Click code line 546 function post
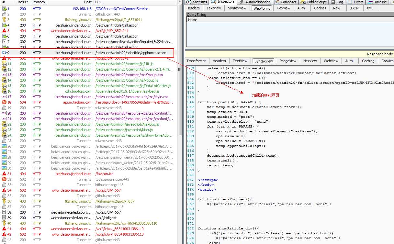This screenshot has width=394, height=244. pos(229,102)
